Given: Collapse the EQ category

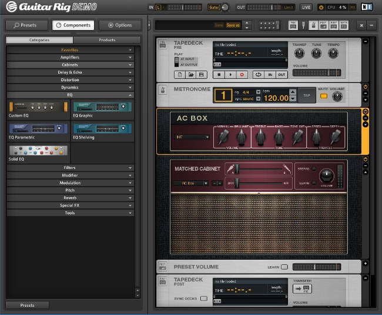Looking at the screenshot, I should click(x=70, y=95).
